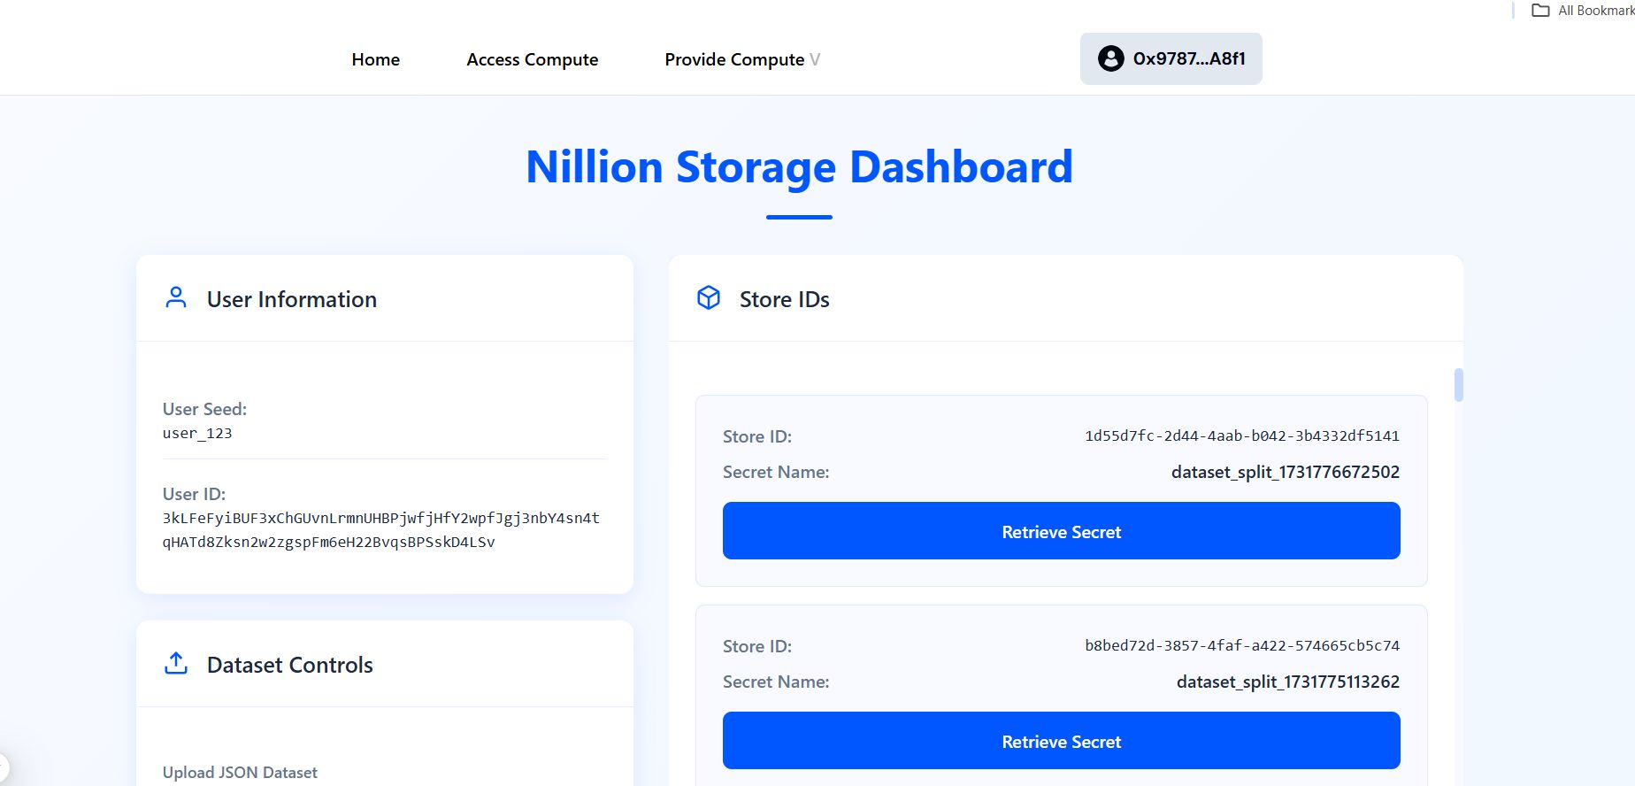1635x786 pixels.
Task: Click the User Information heading
Action: (x=292, y=299)
